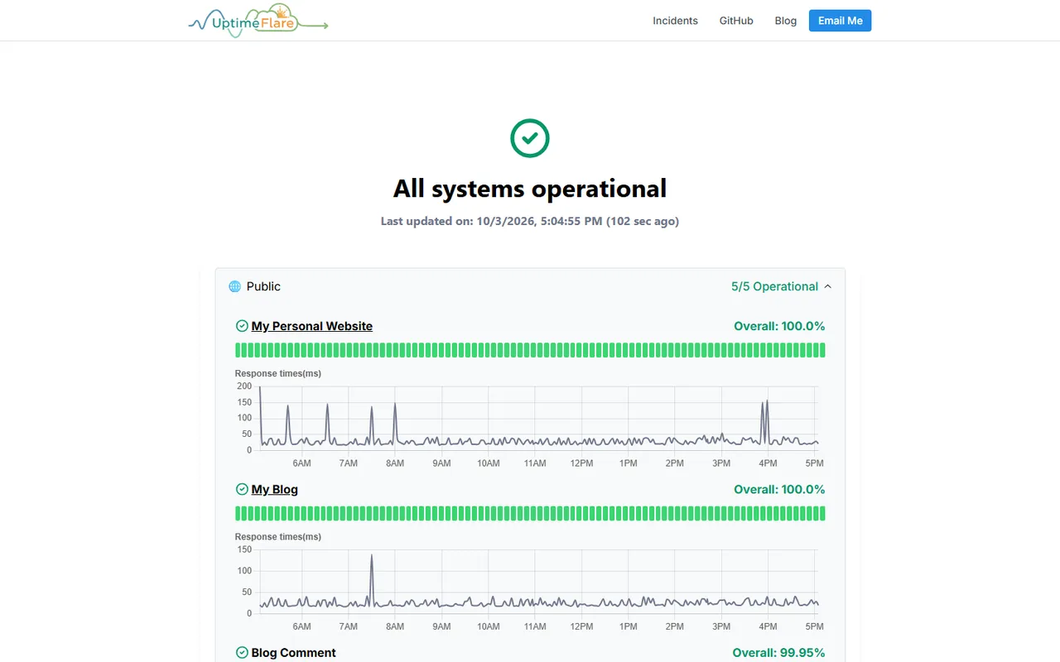Image resolution: width=1060 pixels, height=662 pixels.
Task: Click the Public group title
Action: click(x=263, y=286)
